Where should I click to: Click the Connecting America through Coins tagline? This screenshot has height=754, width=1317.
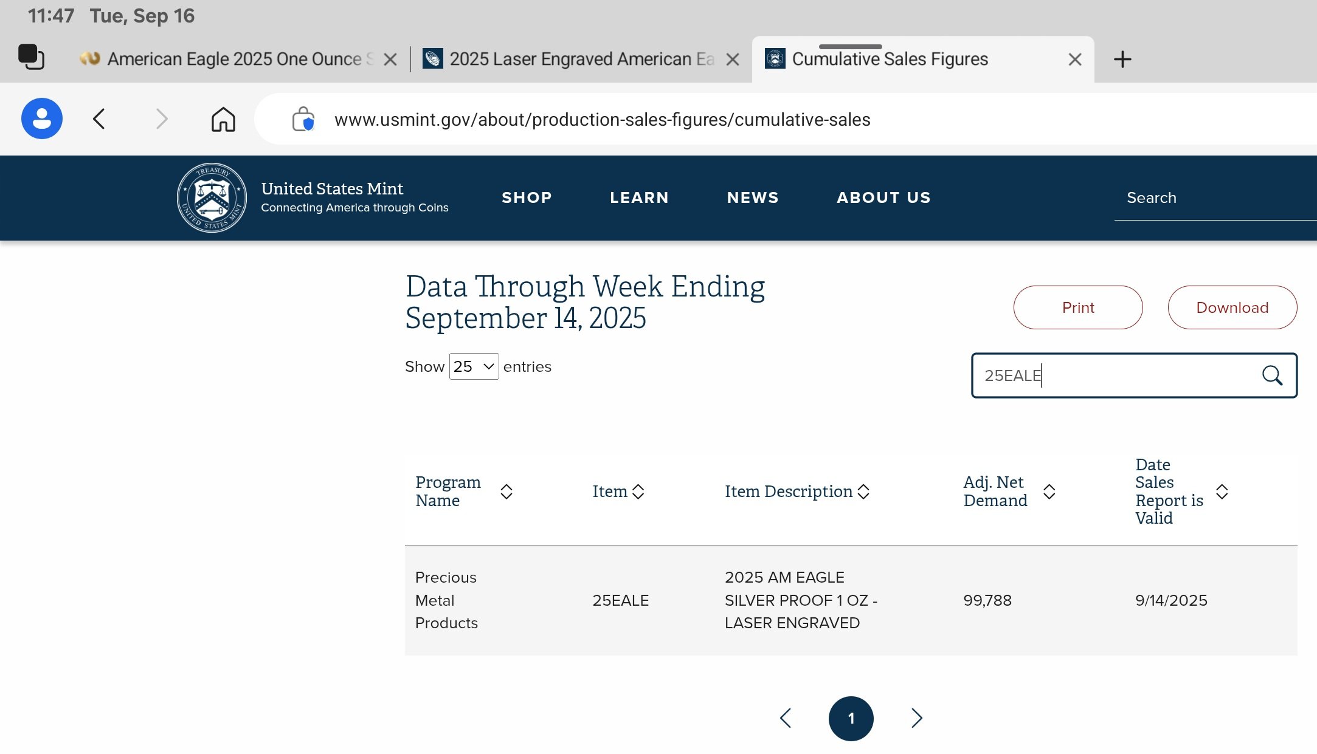click(x=354, y=208)
